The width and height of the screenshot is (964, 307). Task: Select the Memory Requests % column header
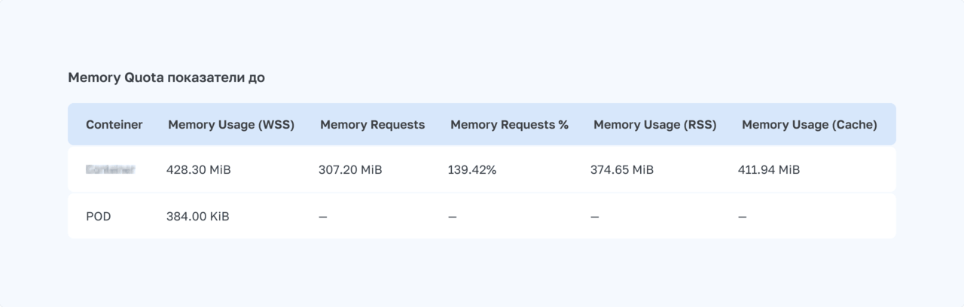(x=509, y=125)
